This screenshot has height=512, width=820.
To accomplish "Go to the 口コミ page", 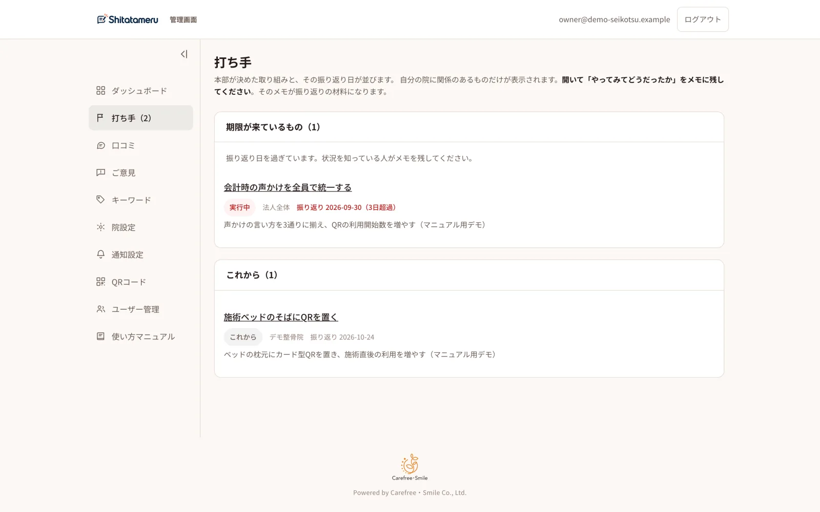I will [x=141, y=145].
